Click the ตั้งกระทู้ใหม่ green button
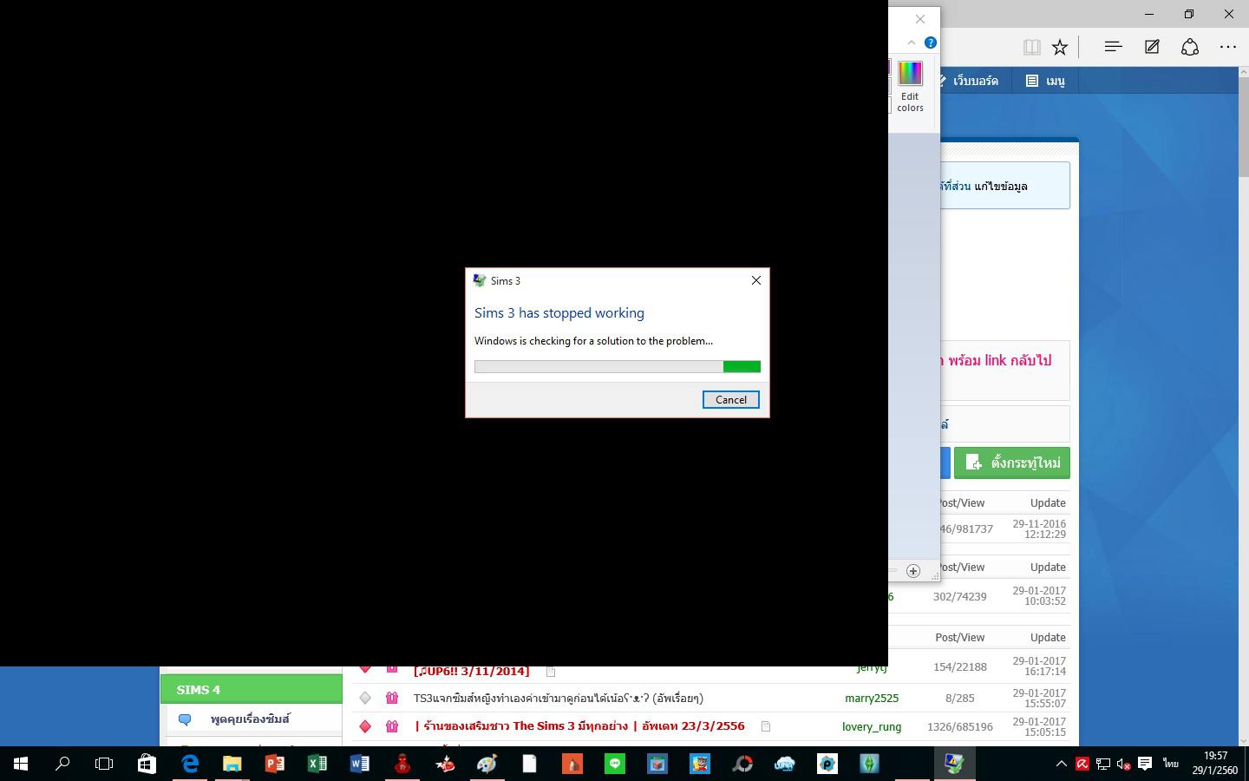Viewport: 1249px width, 781px height. 1012,463
